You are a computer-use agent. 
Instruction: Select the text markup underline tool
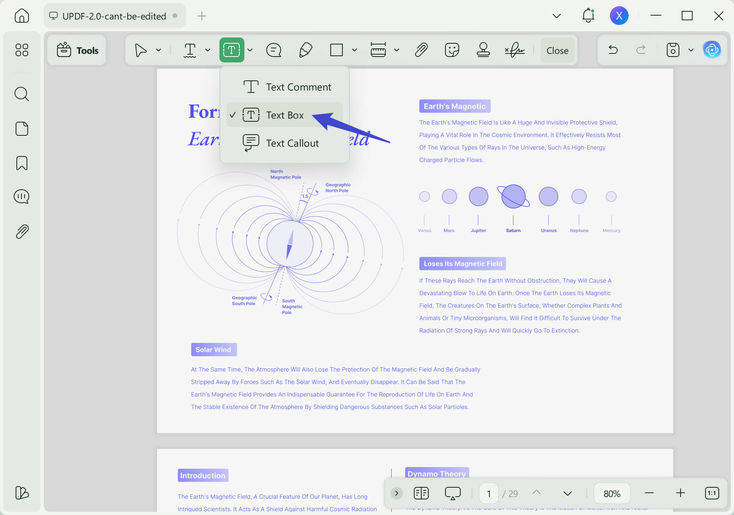190,50
